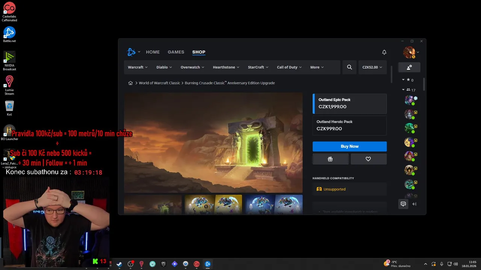Image resolution: width=481 pixels, height=270 pixels.
Task: Click the Buy Now button
Action: (349, 146)
